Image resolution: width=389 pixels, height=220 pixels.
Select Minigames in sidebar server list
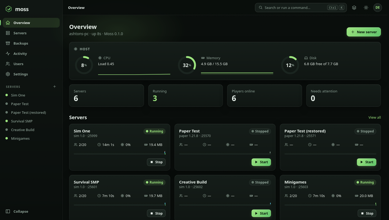point(31,138)
